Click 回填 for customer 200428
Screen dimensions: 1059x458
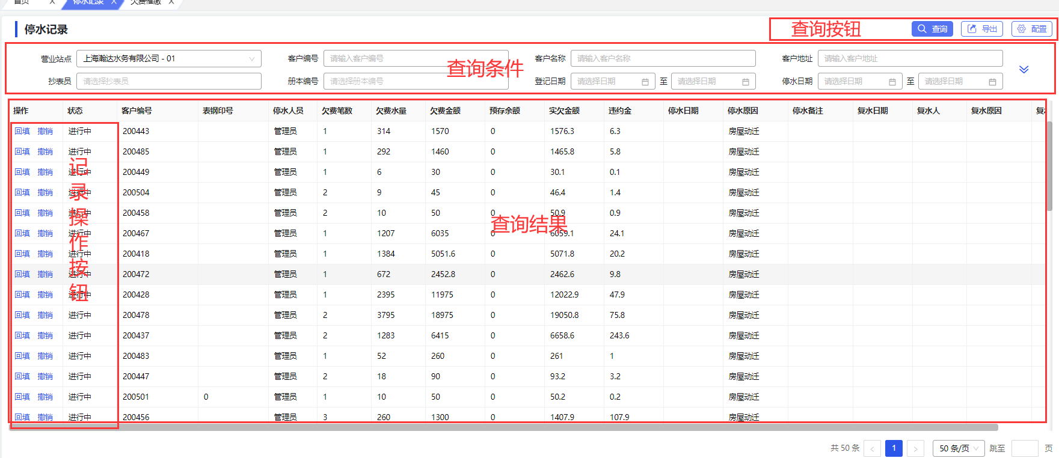click(x=22, y=295)
